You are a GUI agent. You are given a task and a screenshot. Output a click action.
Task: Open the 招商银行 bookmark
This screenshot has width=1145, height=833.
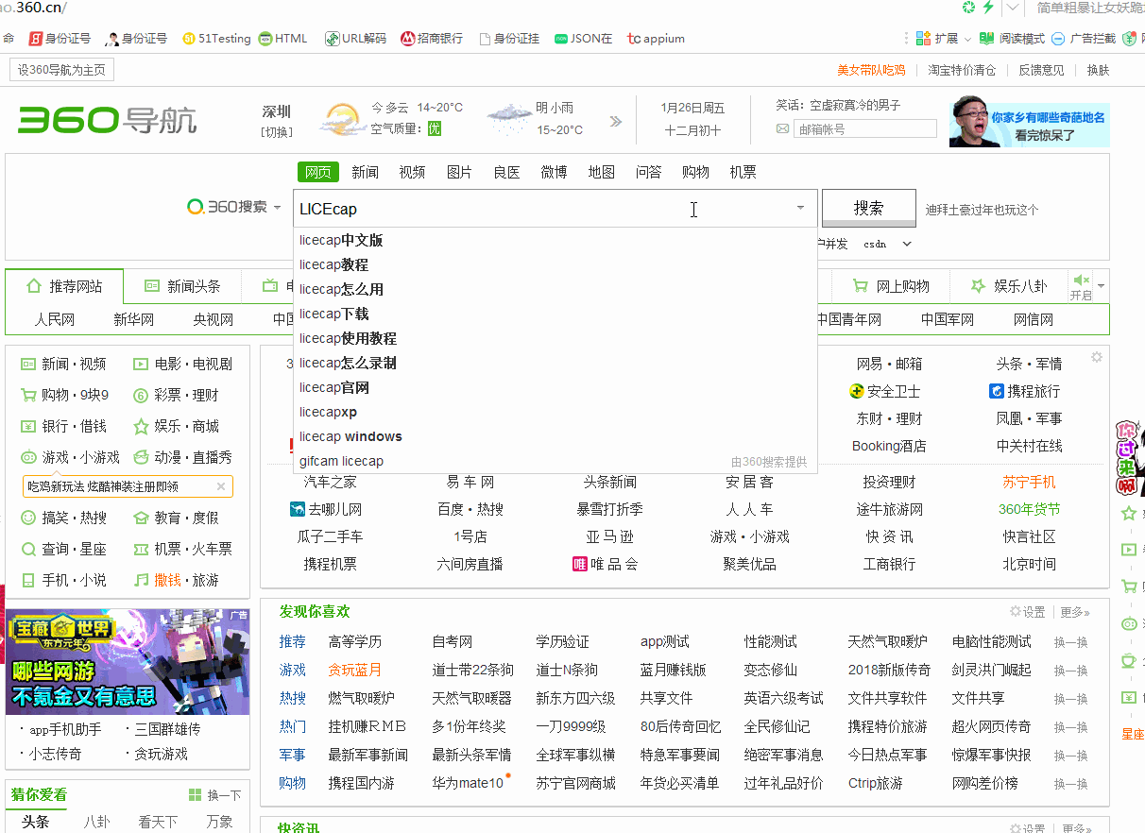(431, 39)
